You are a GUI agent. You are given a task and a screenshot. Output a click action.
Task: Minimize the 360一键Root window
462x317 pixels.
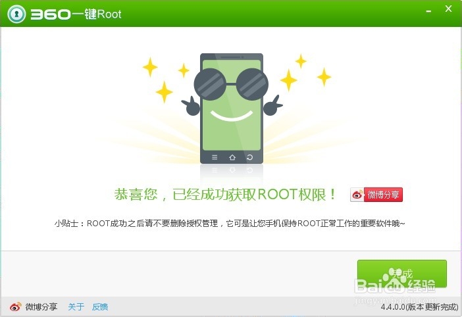428,11
